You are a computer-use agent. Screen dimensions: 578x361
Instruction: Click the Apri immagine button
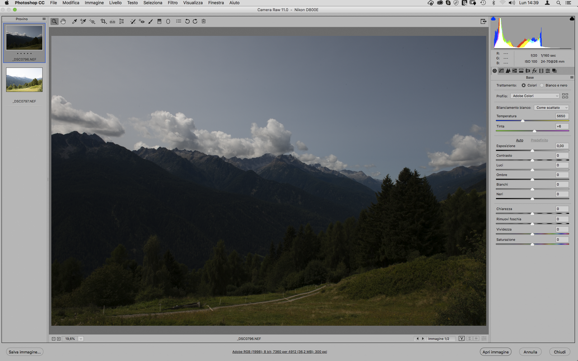(x=496, y=352)
